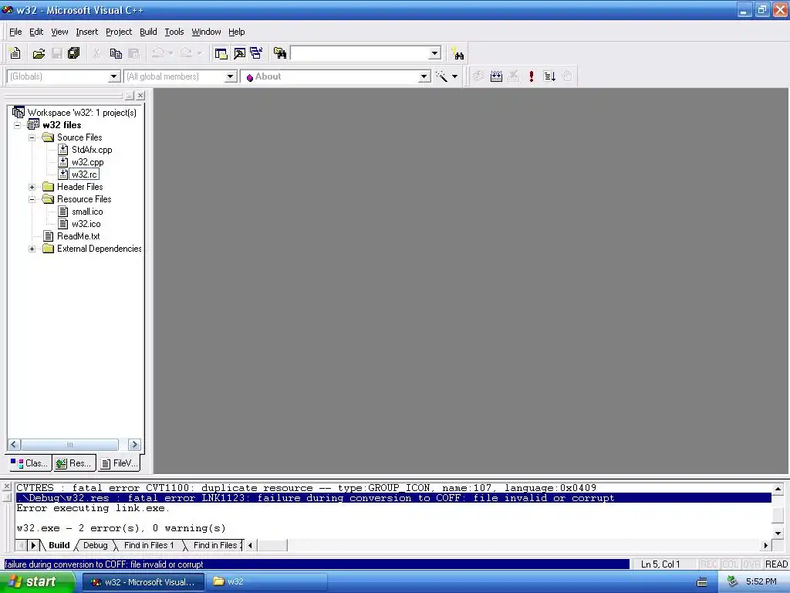Open the WizardBar actions arrow menu
Screen dimensions: 790x593
pyautogui.click(x=454, y=76)
